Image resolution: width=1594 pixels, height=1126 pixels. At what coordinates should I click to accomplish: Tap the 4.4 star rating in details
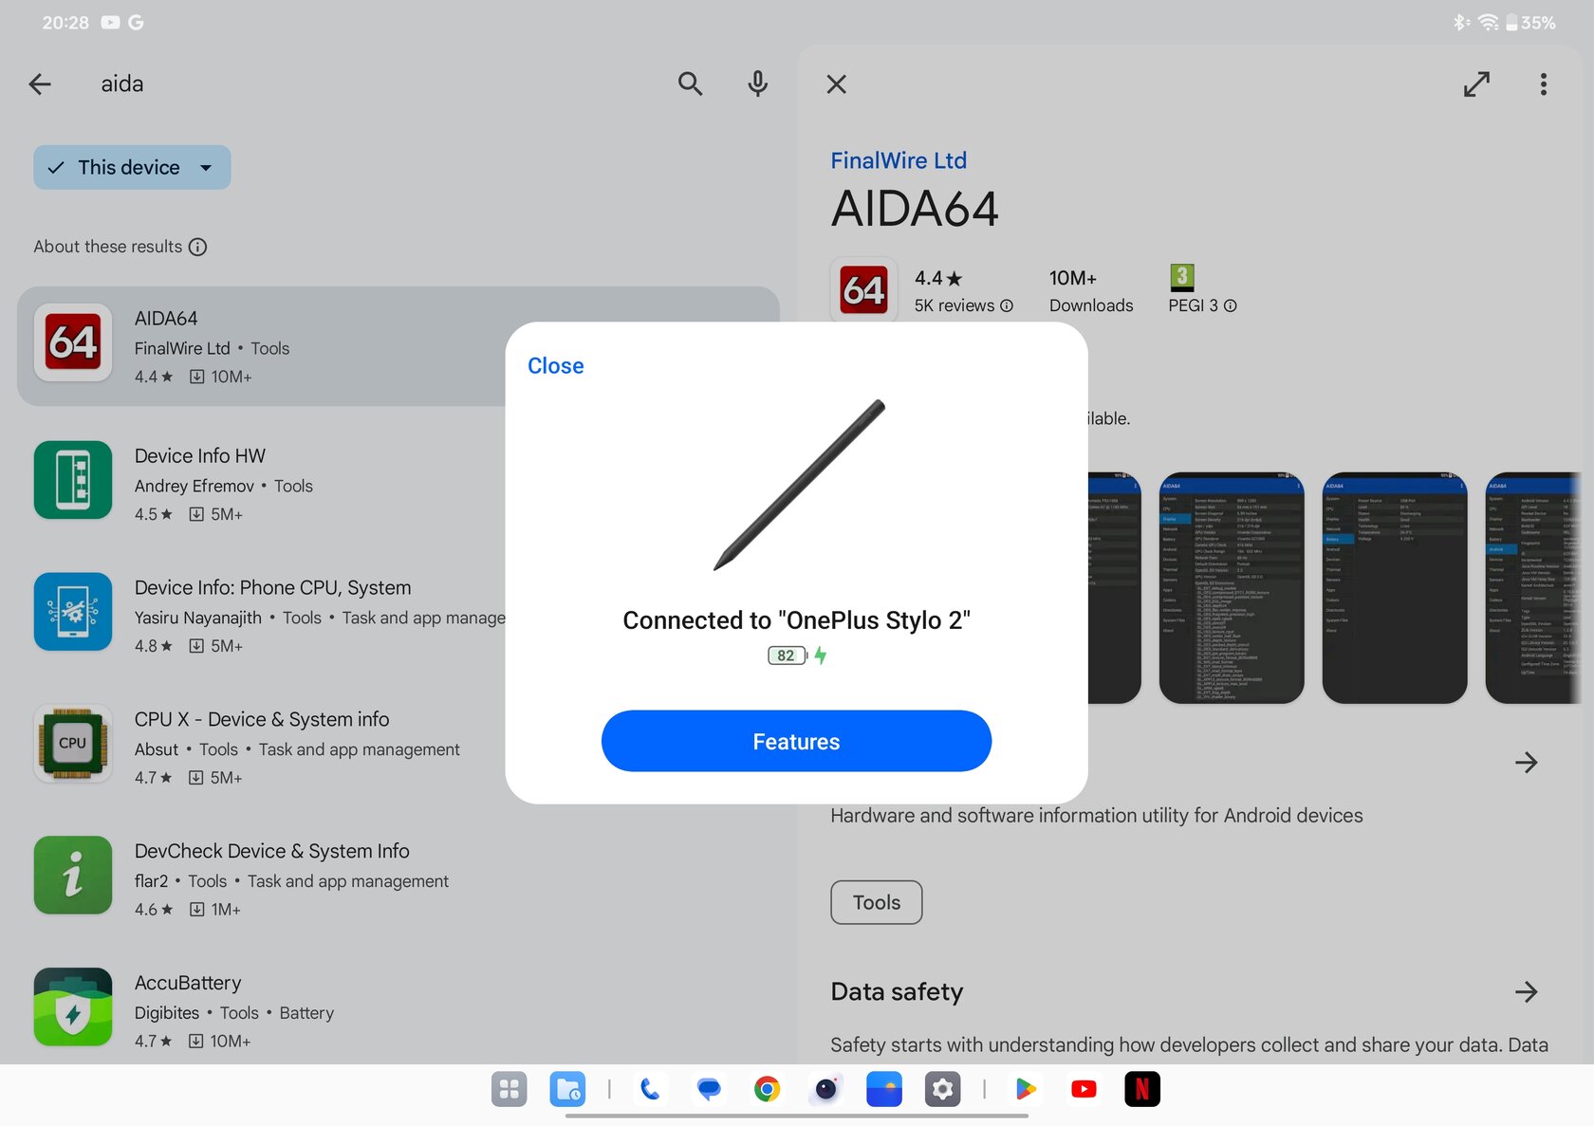click(938, 278)
